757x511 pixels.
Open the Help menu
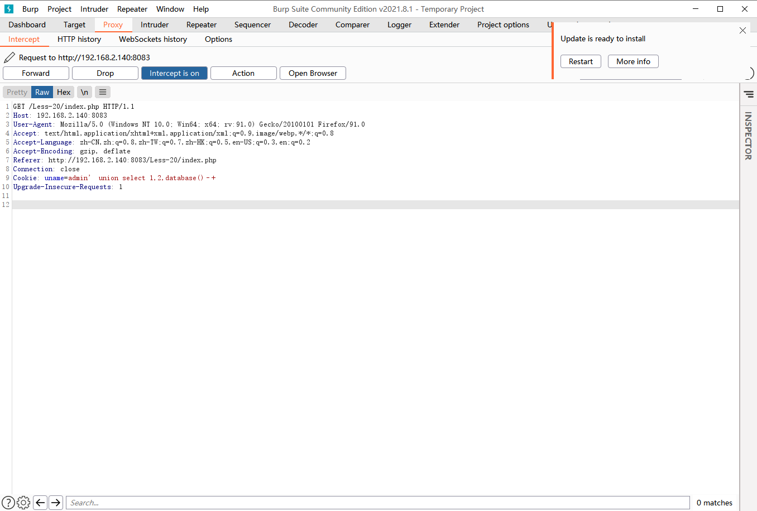201,9
